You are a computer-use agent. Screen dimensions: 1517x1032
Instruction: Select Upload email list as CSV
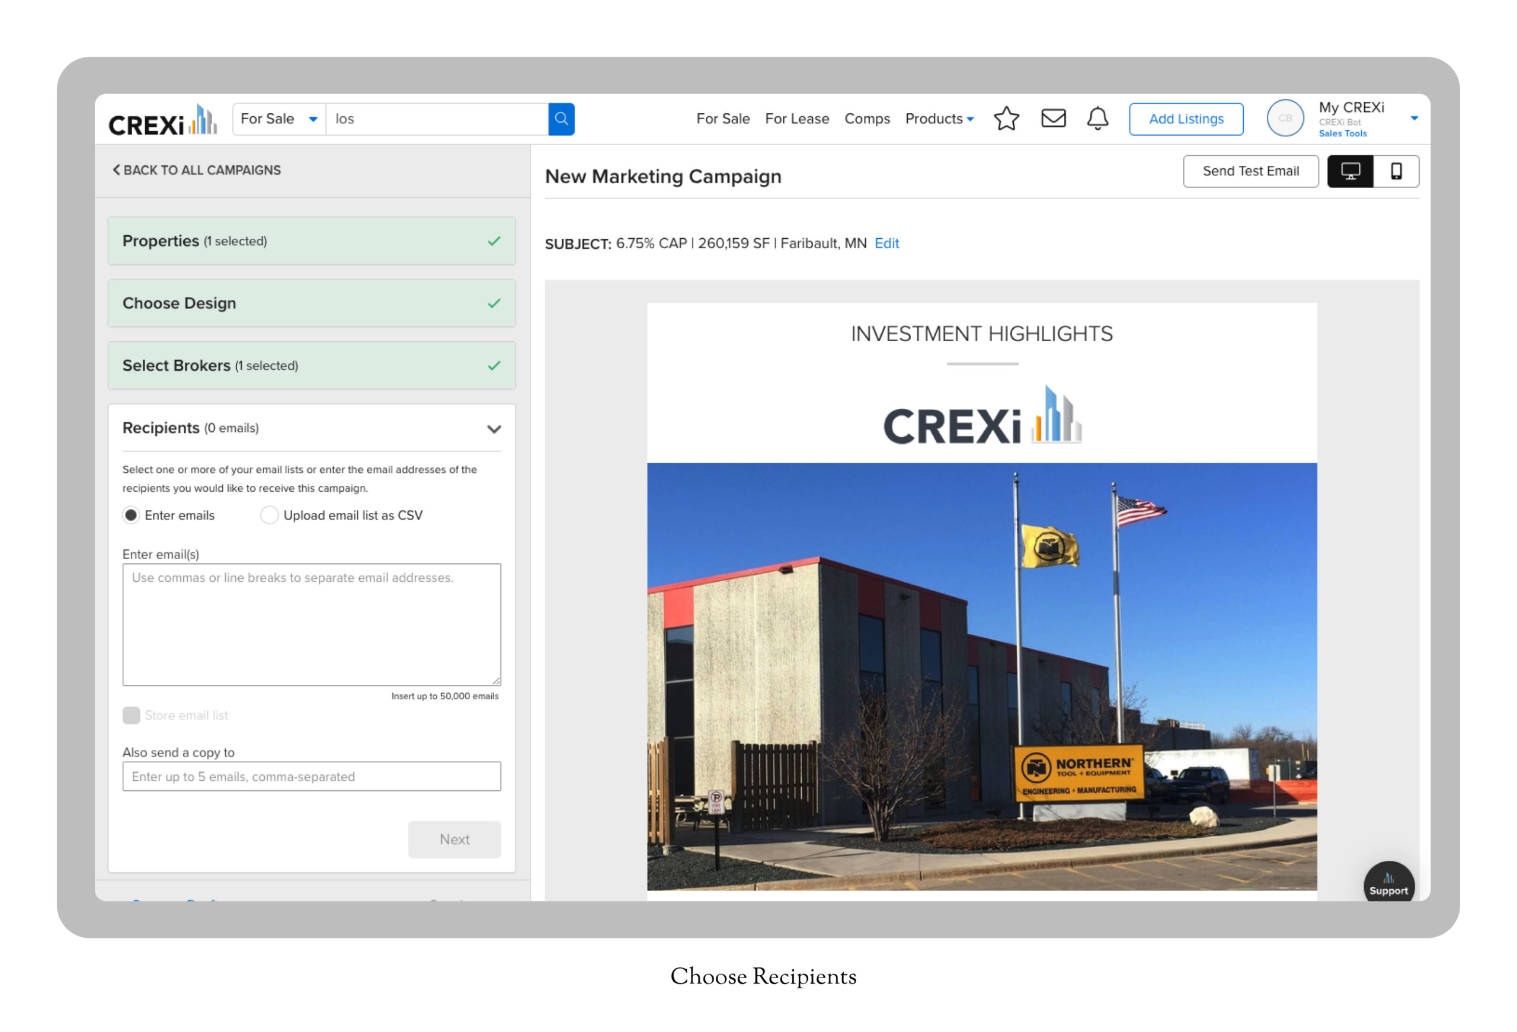(x=269, y=515)
